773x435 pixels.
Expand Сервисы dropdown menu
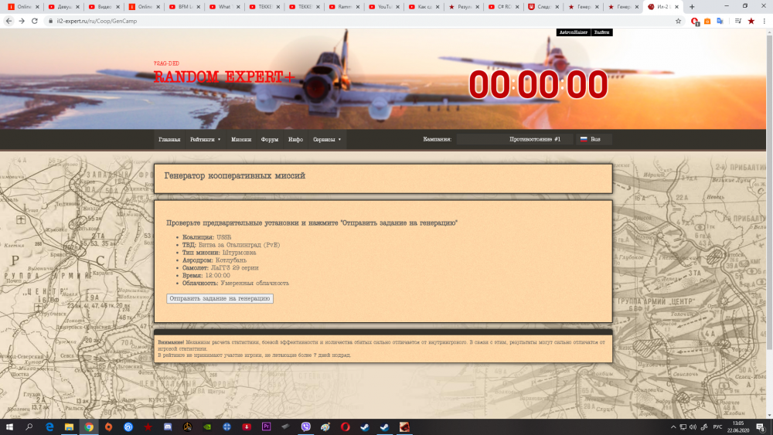click(x=327, y=139)
